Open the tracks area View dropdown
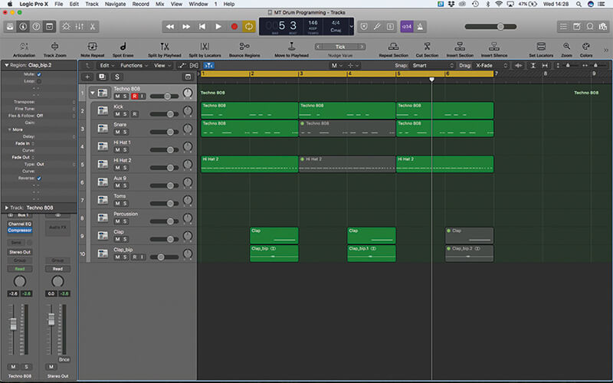This screenshot has width=613, height=383. point(162,65)
